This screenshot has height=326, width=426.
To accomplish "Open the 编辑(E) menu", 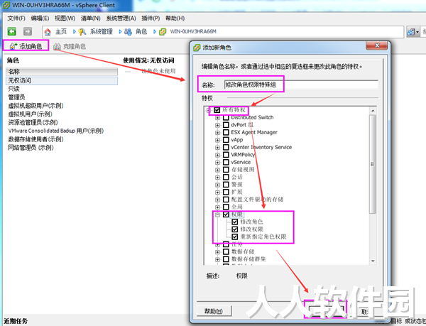I will (x=40, y=18).
